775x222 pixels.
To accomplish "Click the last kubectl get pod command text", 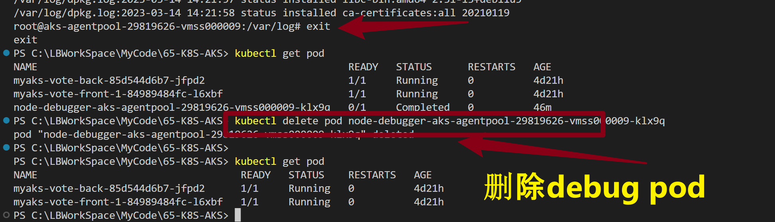I will point(279,161).
